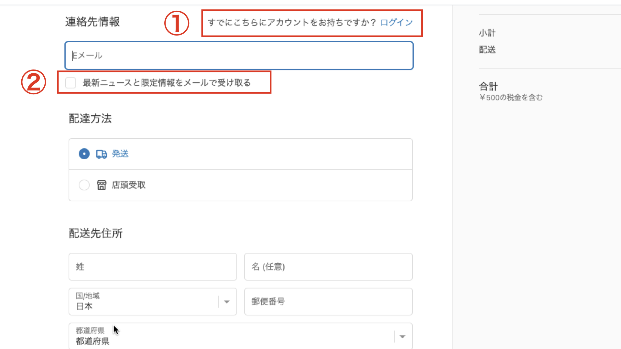The width and height of the screenshot is (621, 349).
Task: Open the 都道府県 prefecture dropdown
Action: (241, 336)
